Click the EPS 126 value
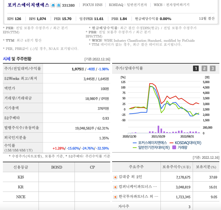Image resolution: width=221 pixels, height=210 pixels. (x=14, y=19)
